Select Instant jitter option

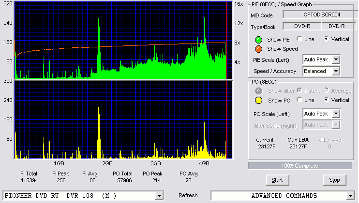click(299, 90)
